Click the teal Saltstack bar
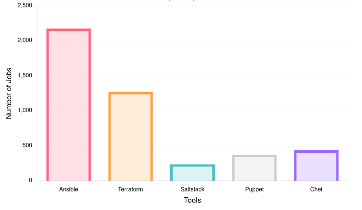362x210 pixels. click(192, 173)
